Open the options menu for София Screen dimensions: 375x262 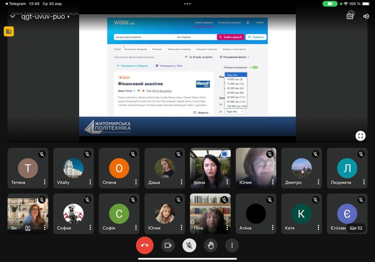pos(90,228)
